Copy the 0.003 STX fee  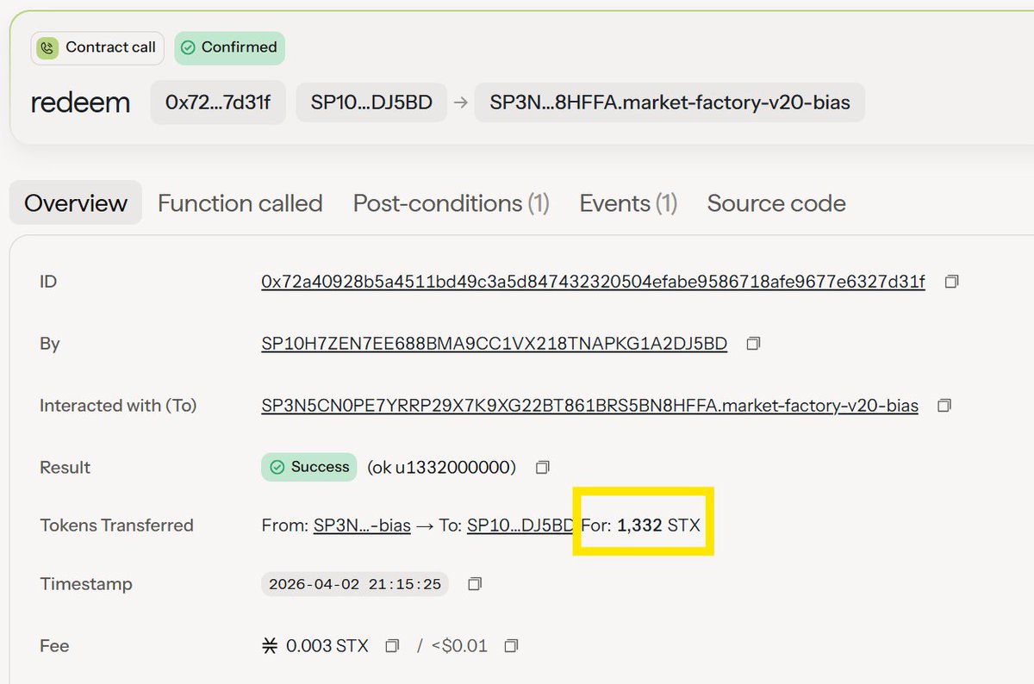click(x=392, y=645)
